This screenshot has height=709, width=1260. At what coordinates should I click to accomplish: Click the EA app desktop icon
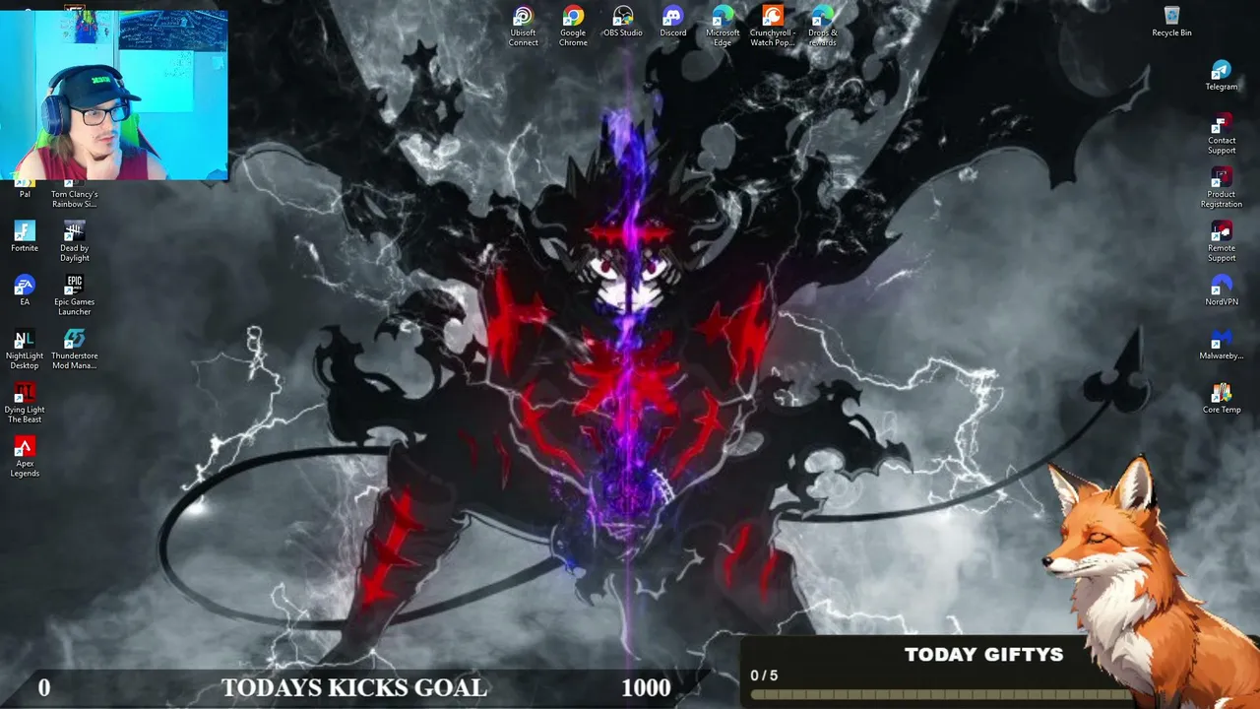tap(25, 290)
